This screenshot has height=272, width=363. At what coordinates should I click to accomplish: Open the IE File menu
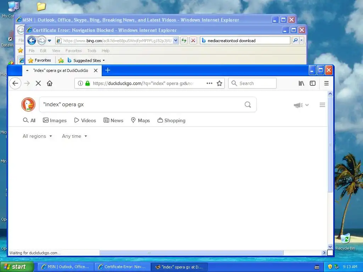(32, 51)
